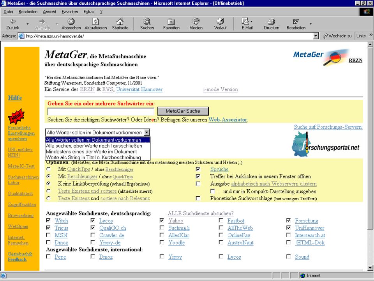
Task: Check the Fastbot search engine checkbox
Action: coord(221,220)
